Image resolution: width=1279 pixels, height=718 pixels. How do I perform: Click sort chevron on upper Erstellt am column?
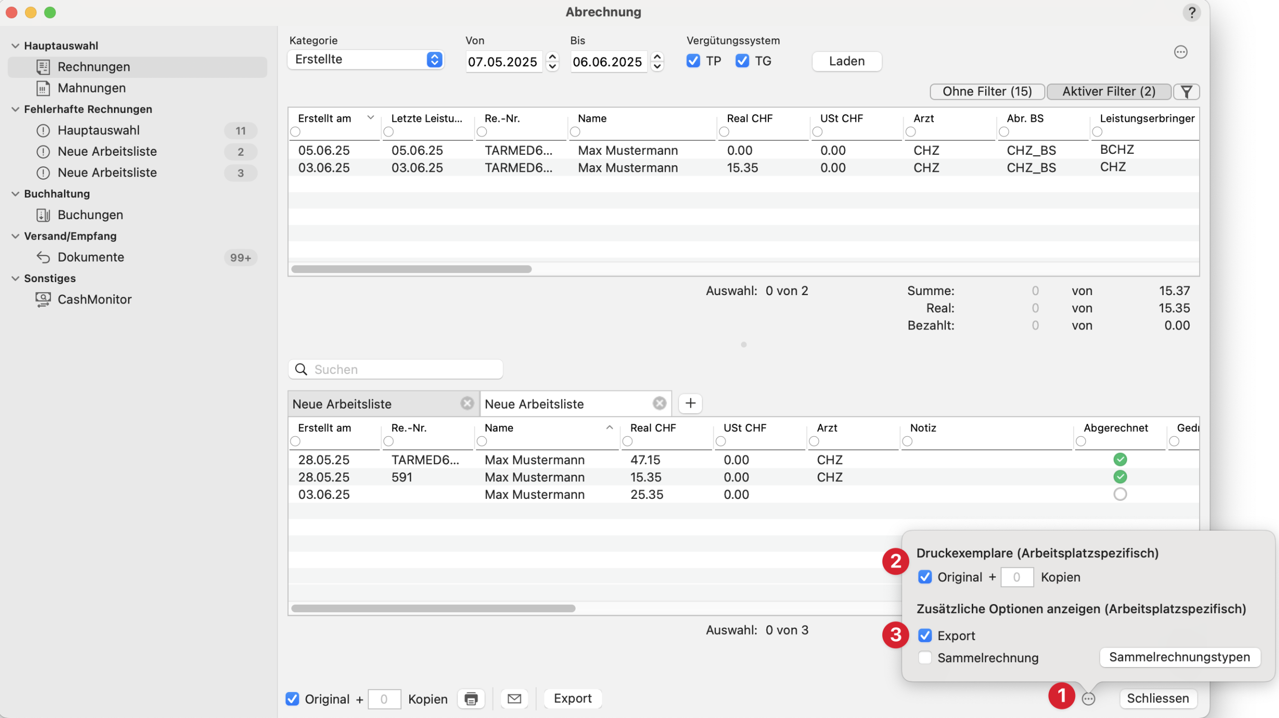370,118
